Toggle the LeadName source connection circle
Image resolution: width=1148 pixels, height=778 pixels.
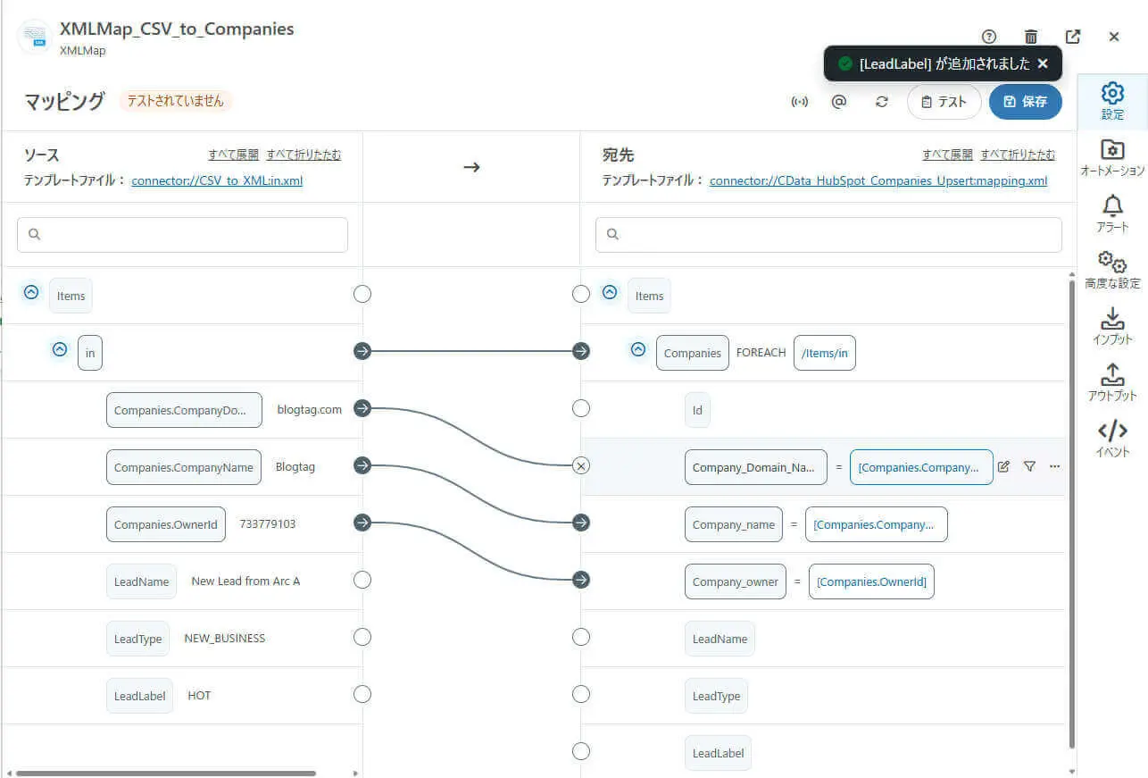coord(362,581)
